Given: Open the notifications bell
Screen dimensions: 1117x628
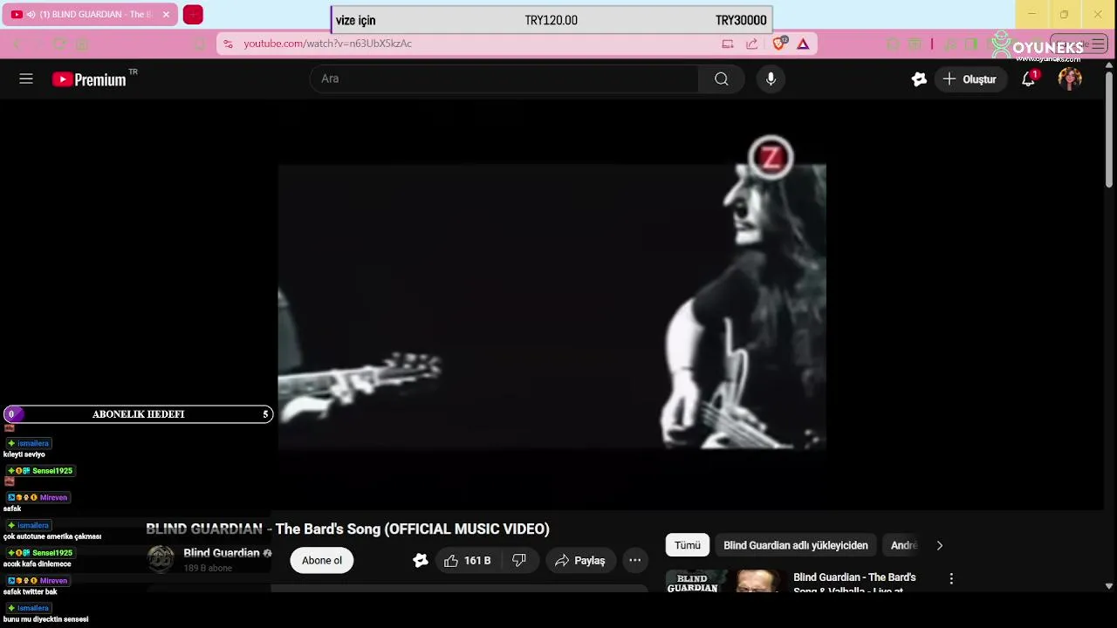Looking at the screenshot, I should click(x=1029, y=78).
